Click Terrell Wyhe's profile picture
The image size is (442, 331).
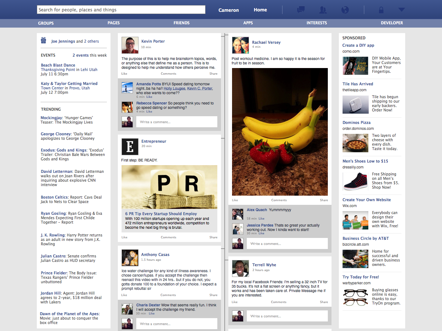pyautogui.click(x=240, y=268)
